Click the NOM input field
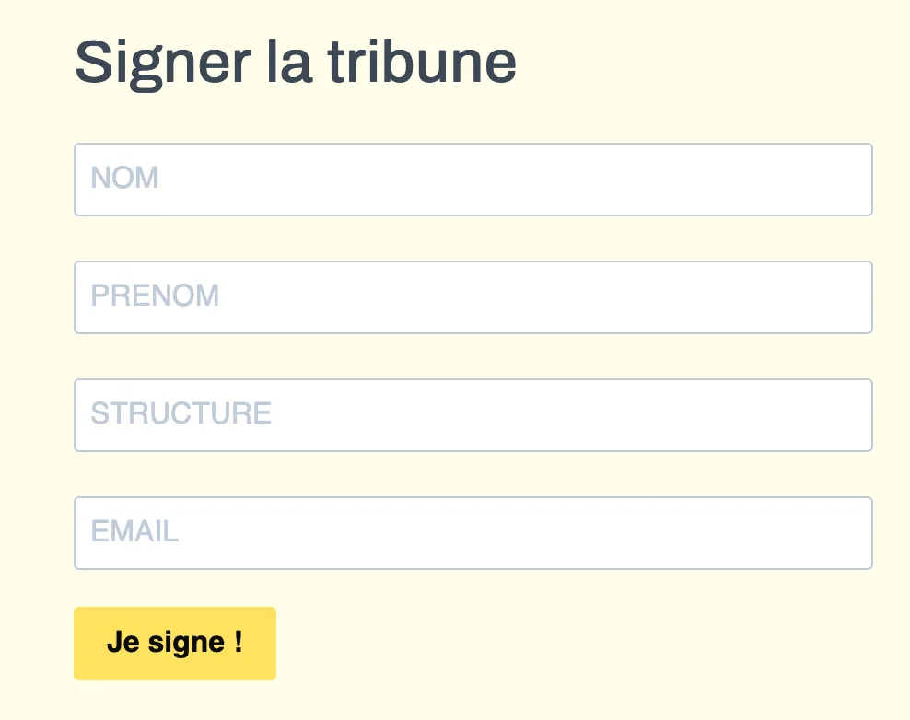The image size is (910, 720). [472, 180]
